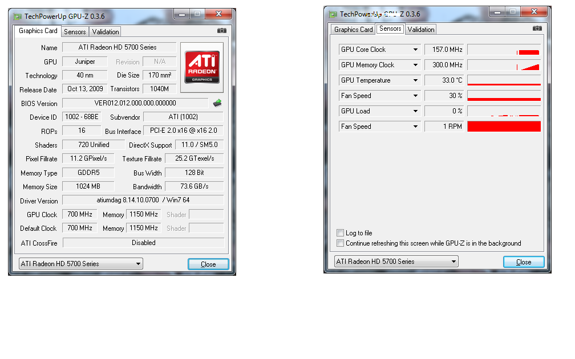Viewport: 575px width, 359px height.
Task: Click the camera screenshot icon in the Graphics Card window
Action: tap(221, 31)
